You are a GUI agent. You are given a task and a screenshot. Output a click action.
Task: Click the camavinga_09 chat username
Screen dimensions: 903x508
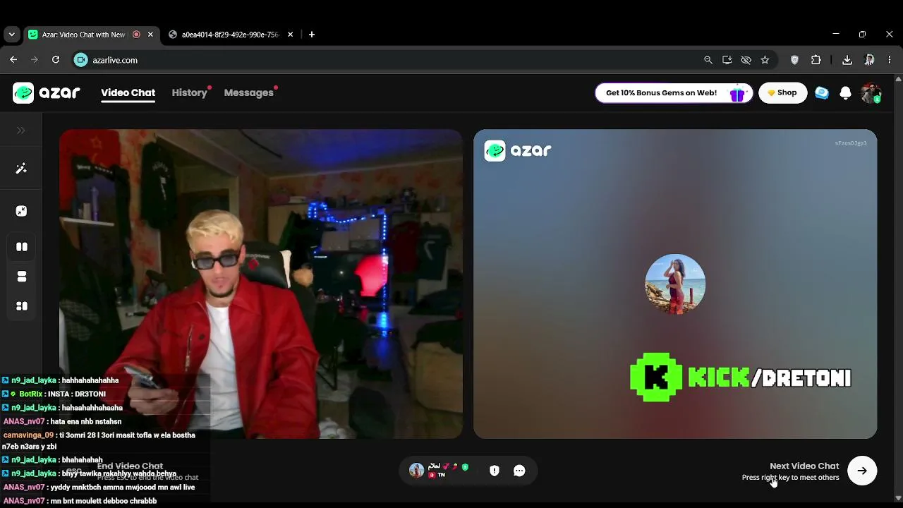click(x=28, y=435)
